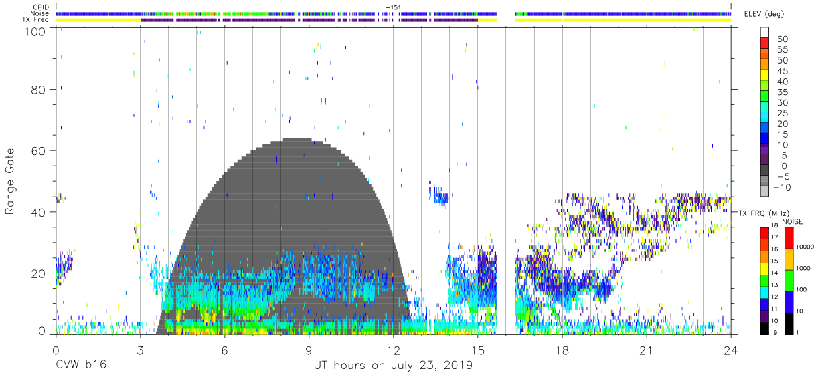
Task: Click the white top segment of ELEV color bar
Action: point(764,33)
